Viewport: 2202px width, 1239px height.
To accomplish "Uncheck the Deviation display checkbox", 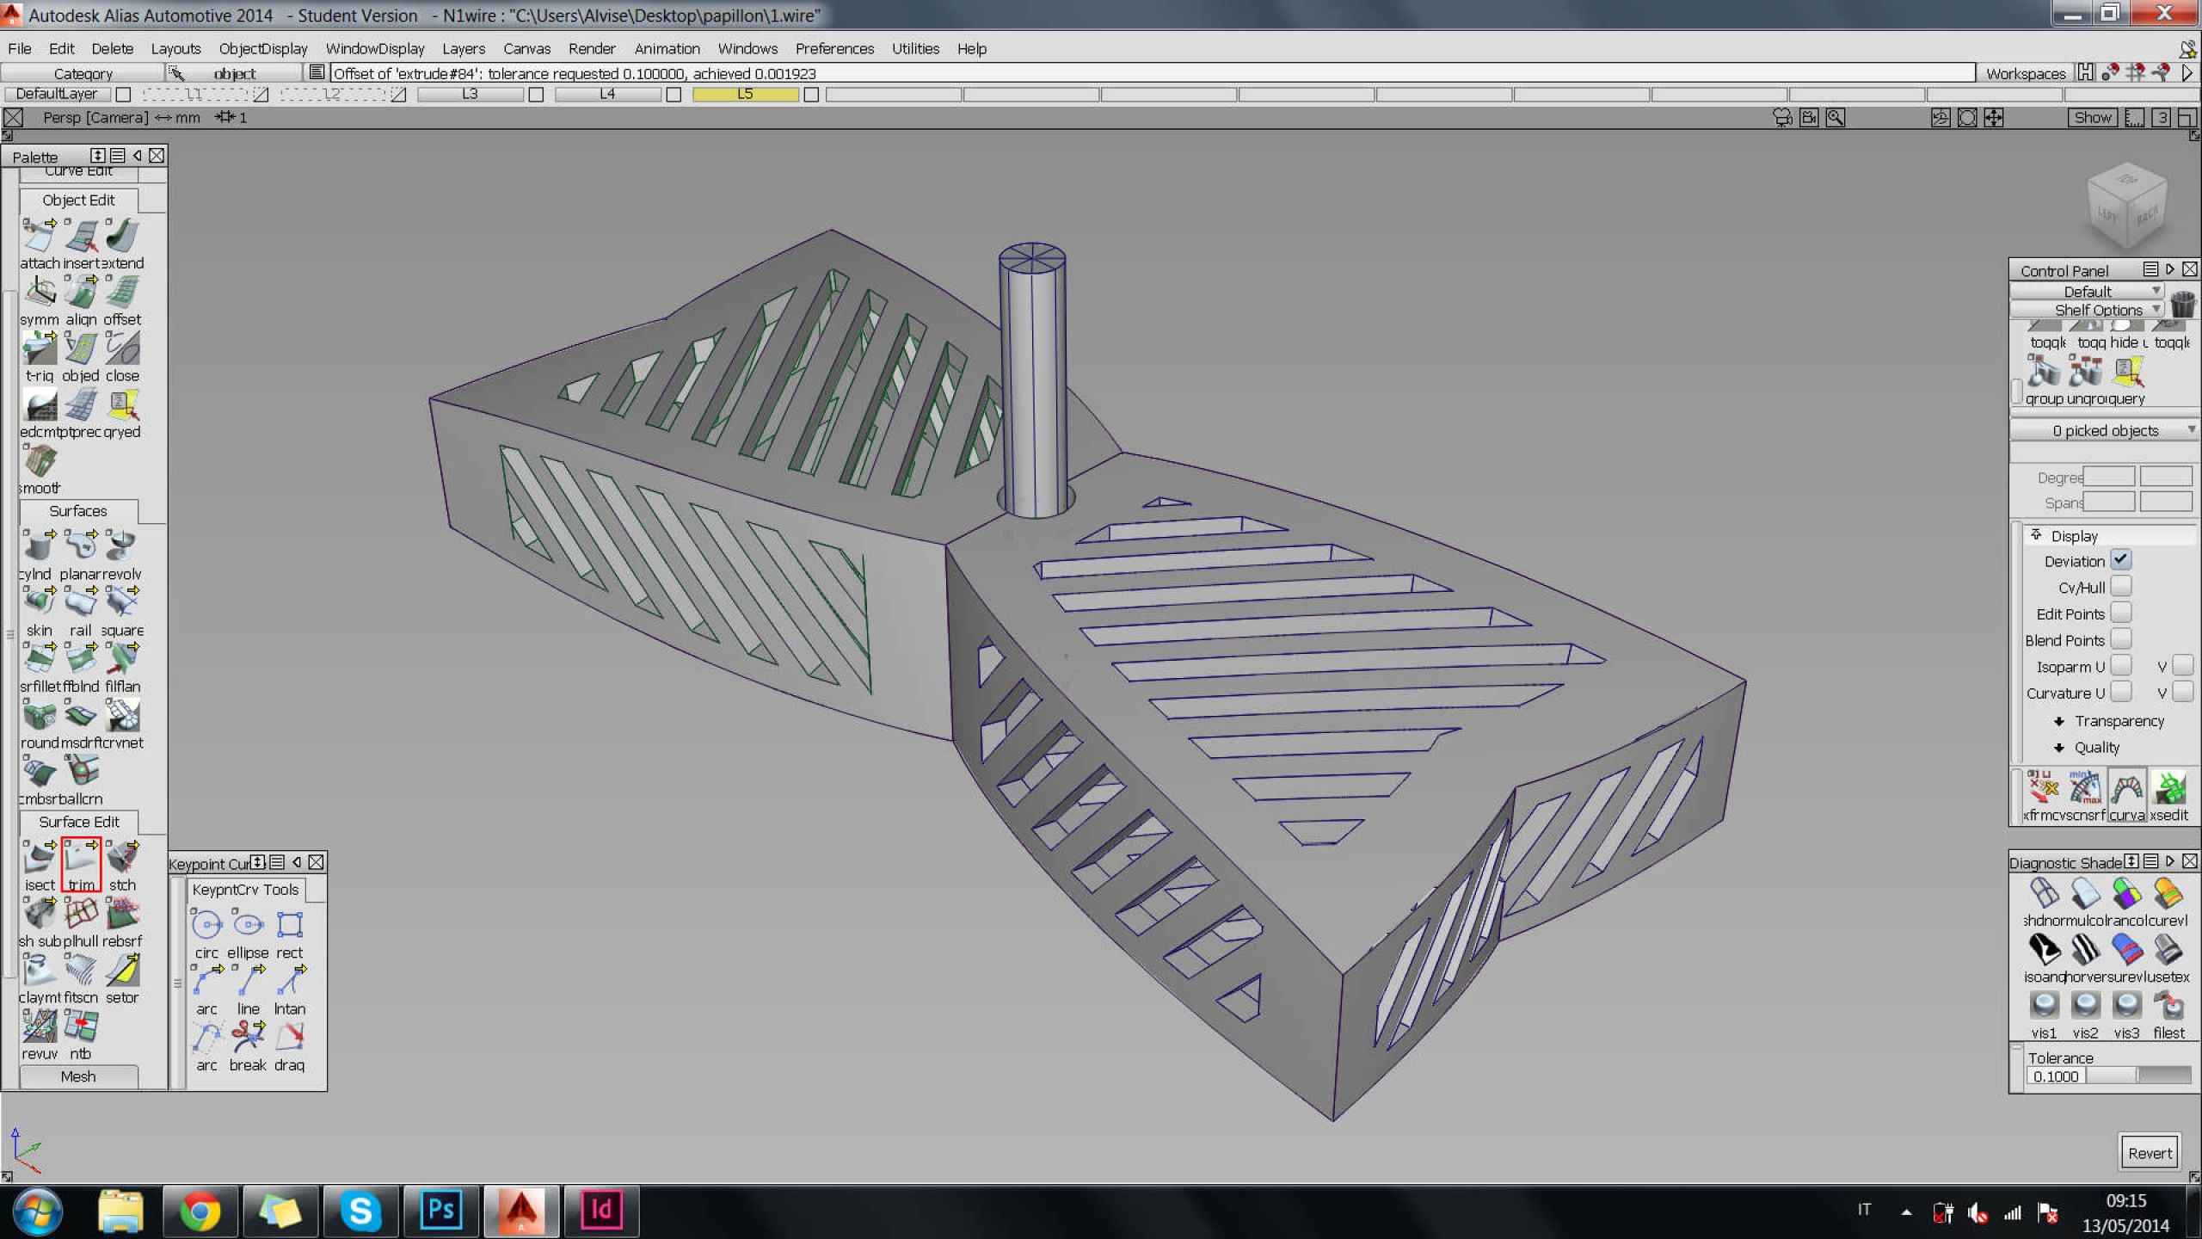I will 2121,560.
